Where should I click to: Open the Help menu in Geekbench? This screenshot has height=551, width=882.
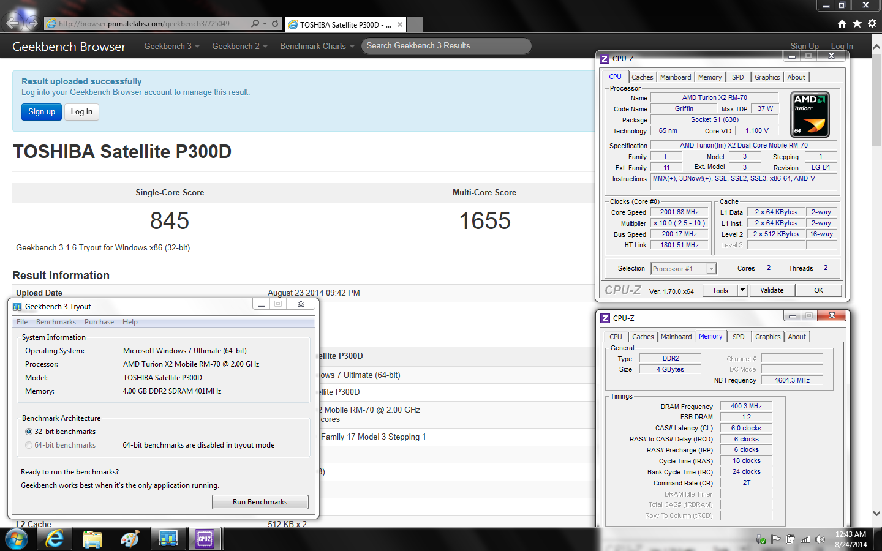(130, 322)
